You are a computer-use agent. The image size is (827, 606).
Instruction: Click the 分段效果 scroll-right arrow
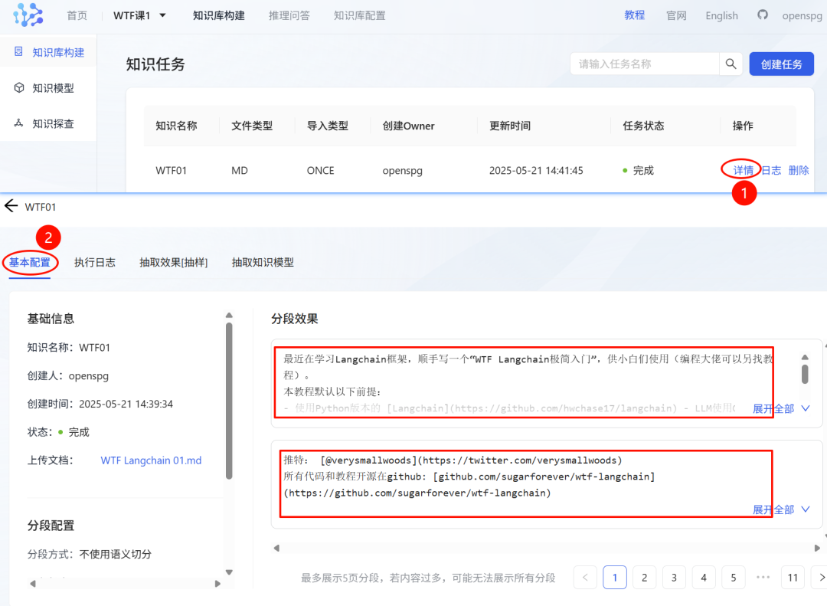(x=817, y=548)
